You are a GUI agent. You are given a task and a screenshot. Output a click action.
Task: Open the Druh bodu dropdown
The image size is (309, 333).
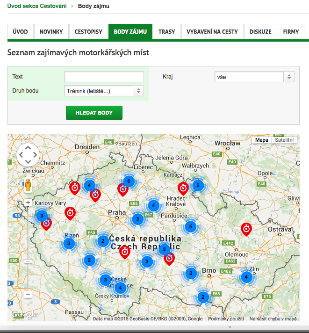pyautogui.click(x=104, y=91)
